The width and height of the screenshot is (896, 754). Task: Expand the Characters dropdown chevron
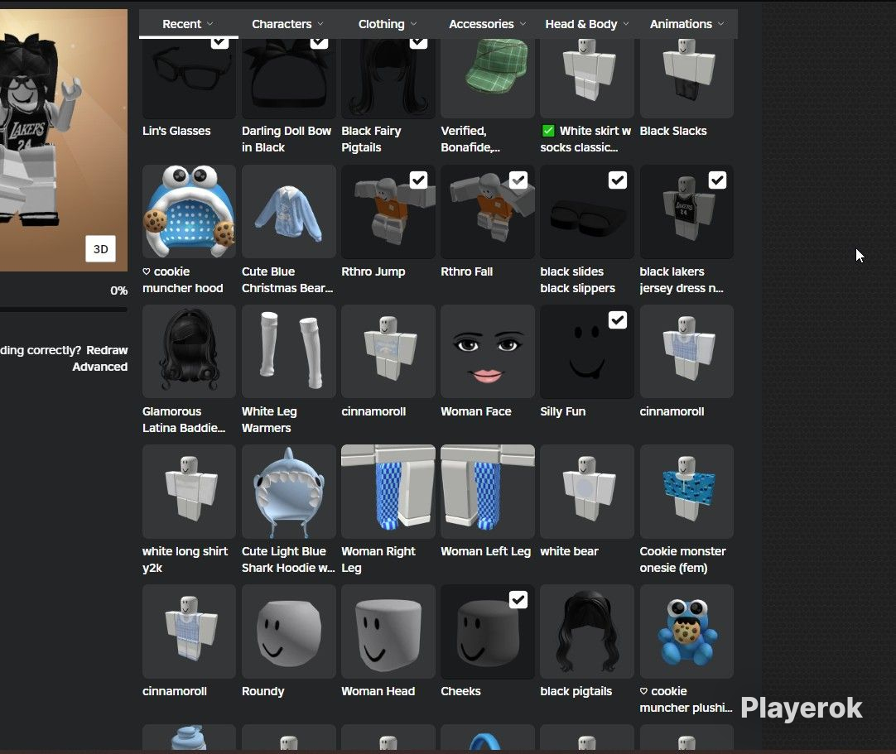click(x=320, y=24)
